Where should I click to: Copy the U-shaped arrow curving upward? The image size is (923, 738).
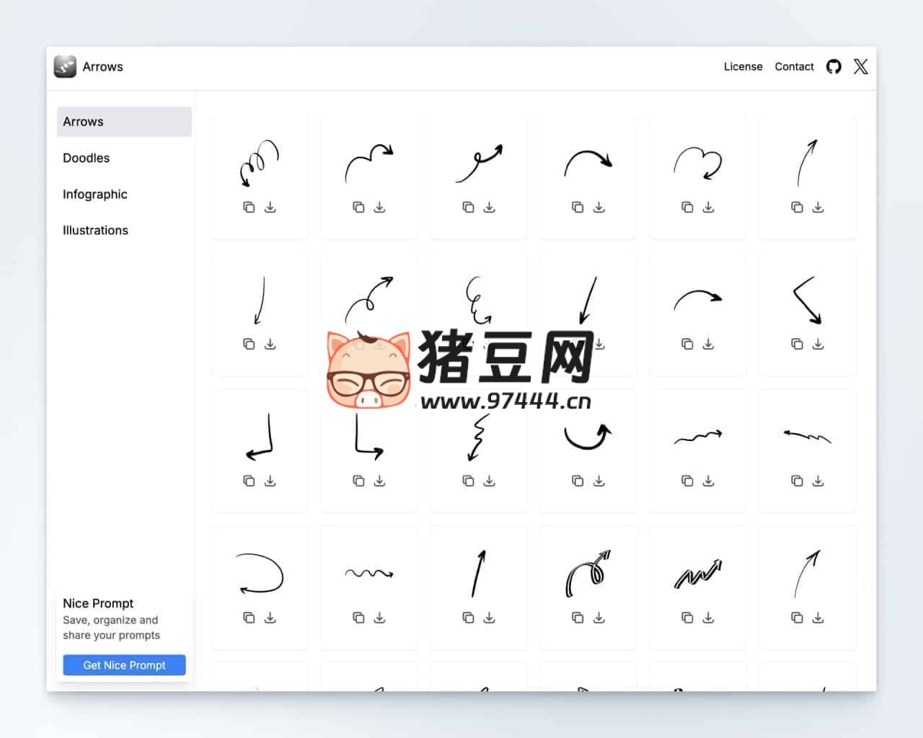tap(578, 481)
